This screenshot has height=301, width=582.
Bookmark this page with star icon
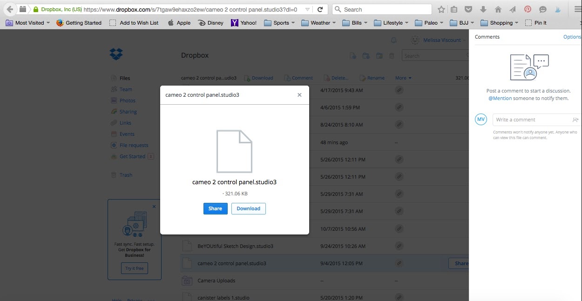[x=441, y=9]
